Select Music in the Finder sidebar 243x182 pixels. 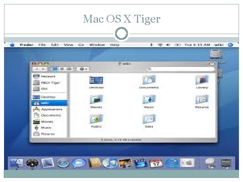(x=43, y=128)
